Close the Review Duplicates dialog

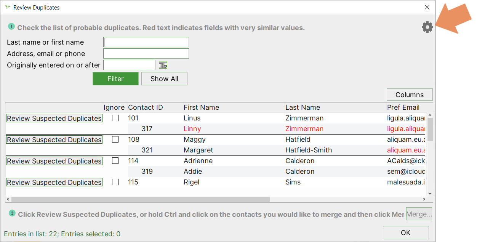click(x=427, y=7)
